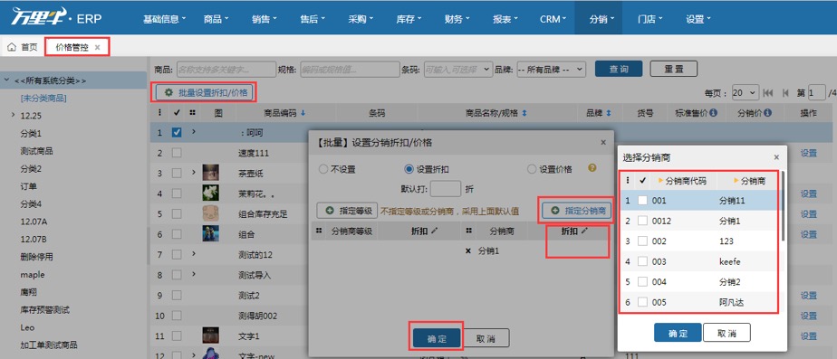Focus the 商品 keyword input

(226, 70)
